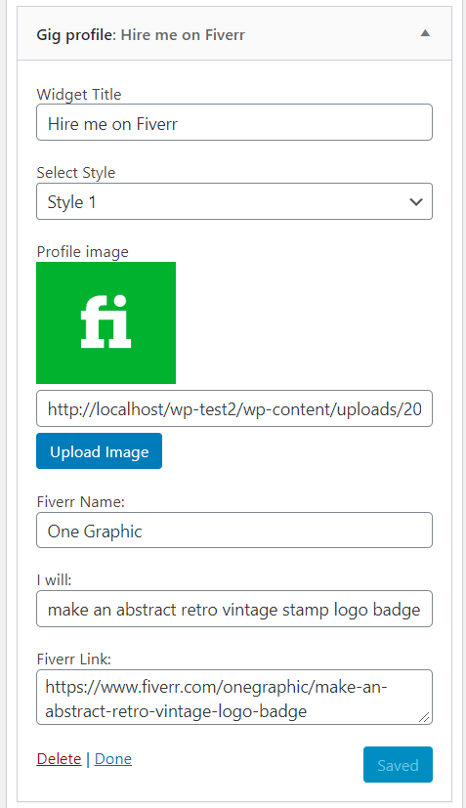Click the Saved button
Screen dimensions: 466x808
(398, 765)
